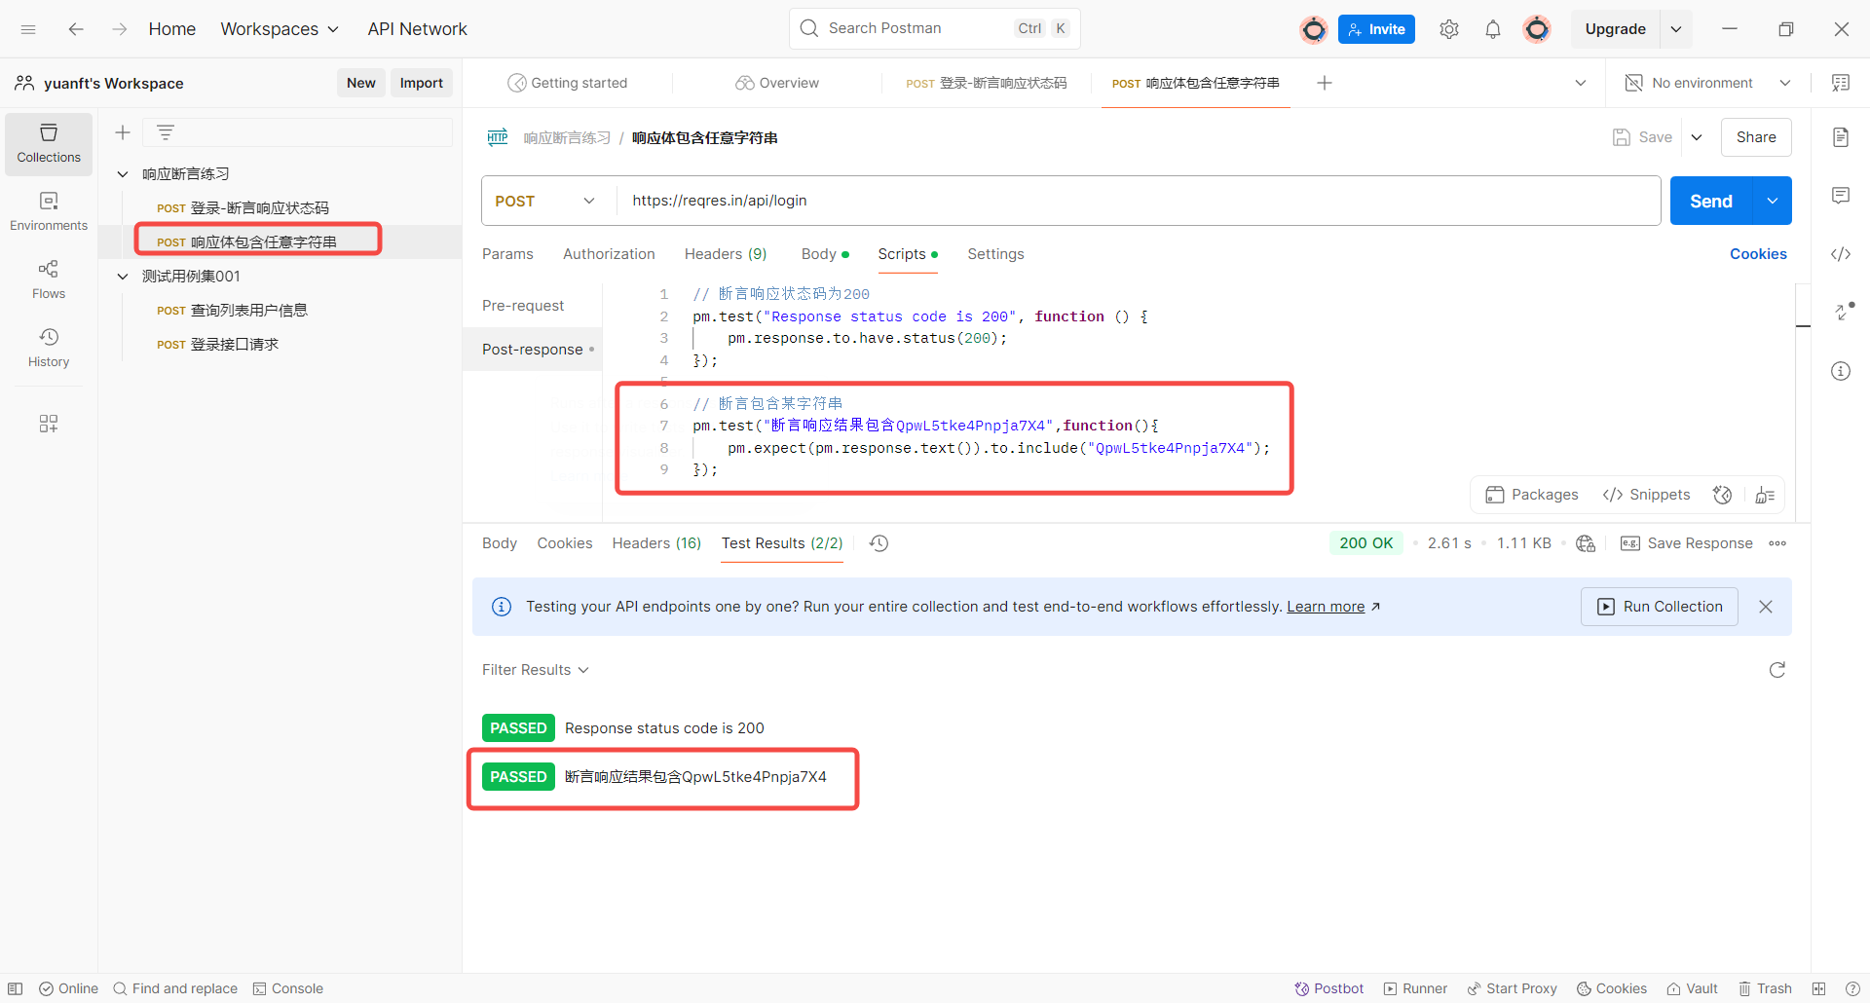Create new collection with plus icon

pyautogui.click(x=123, y=132)
